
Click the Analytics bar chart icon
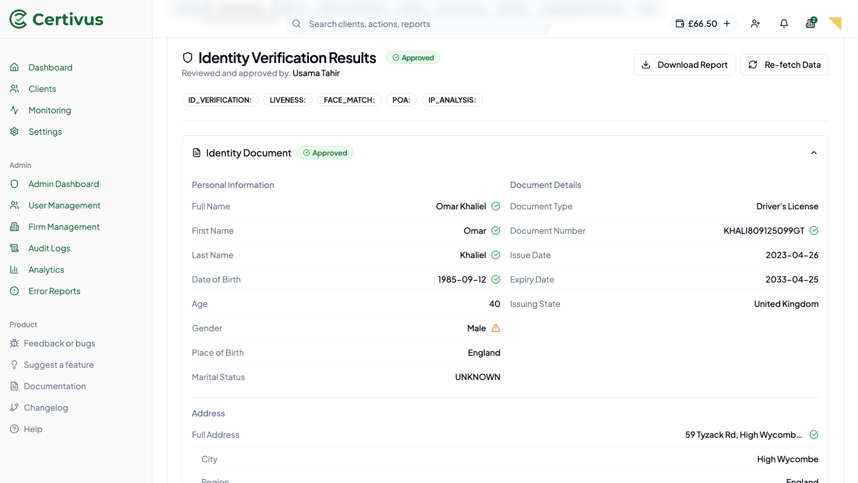pos(14,270)
